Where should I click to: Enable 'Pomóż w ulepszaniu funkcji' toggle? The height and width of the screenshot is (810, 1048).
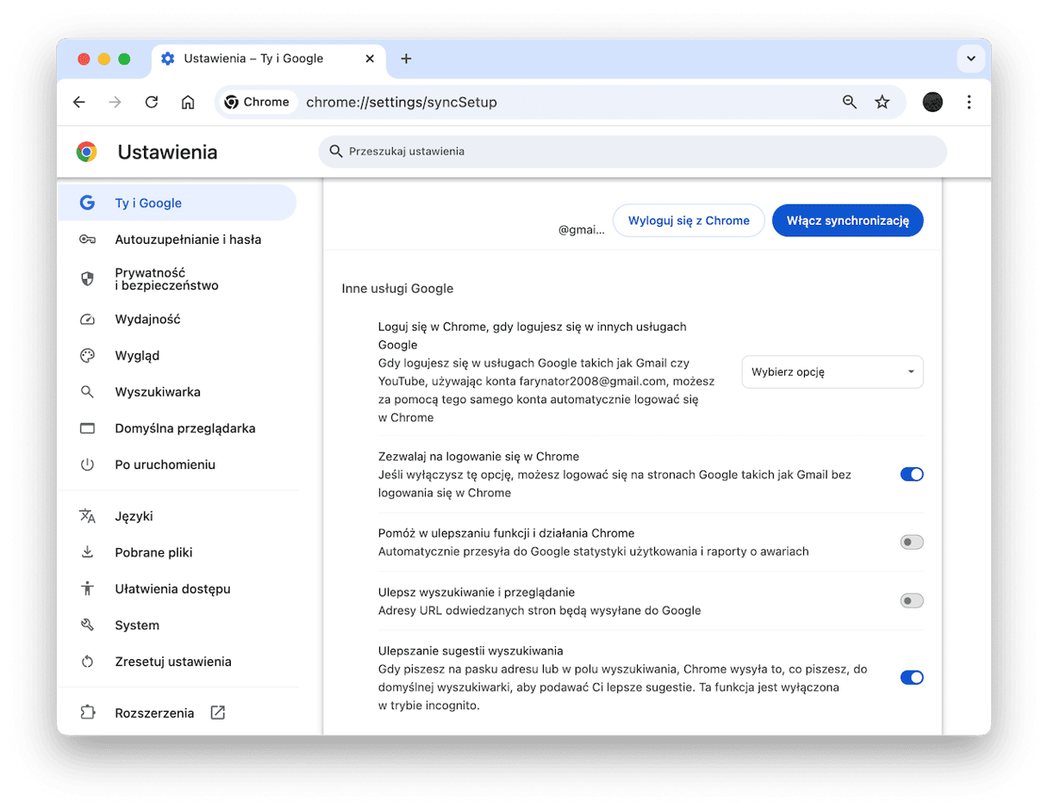tap(911, 542)
